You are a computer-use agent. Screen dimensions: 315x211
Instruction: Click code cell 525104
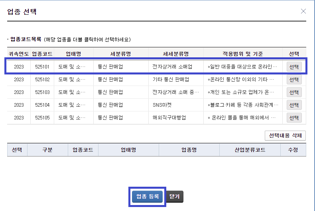pyautogui.click(x=42, y=105)
